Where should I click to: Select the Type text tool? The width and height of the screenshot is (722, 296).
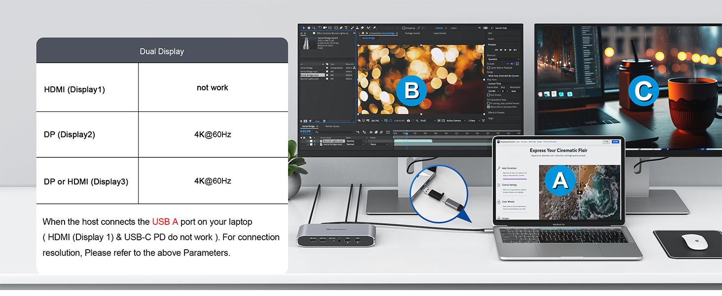click(346, 28)
